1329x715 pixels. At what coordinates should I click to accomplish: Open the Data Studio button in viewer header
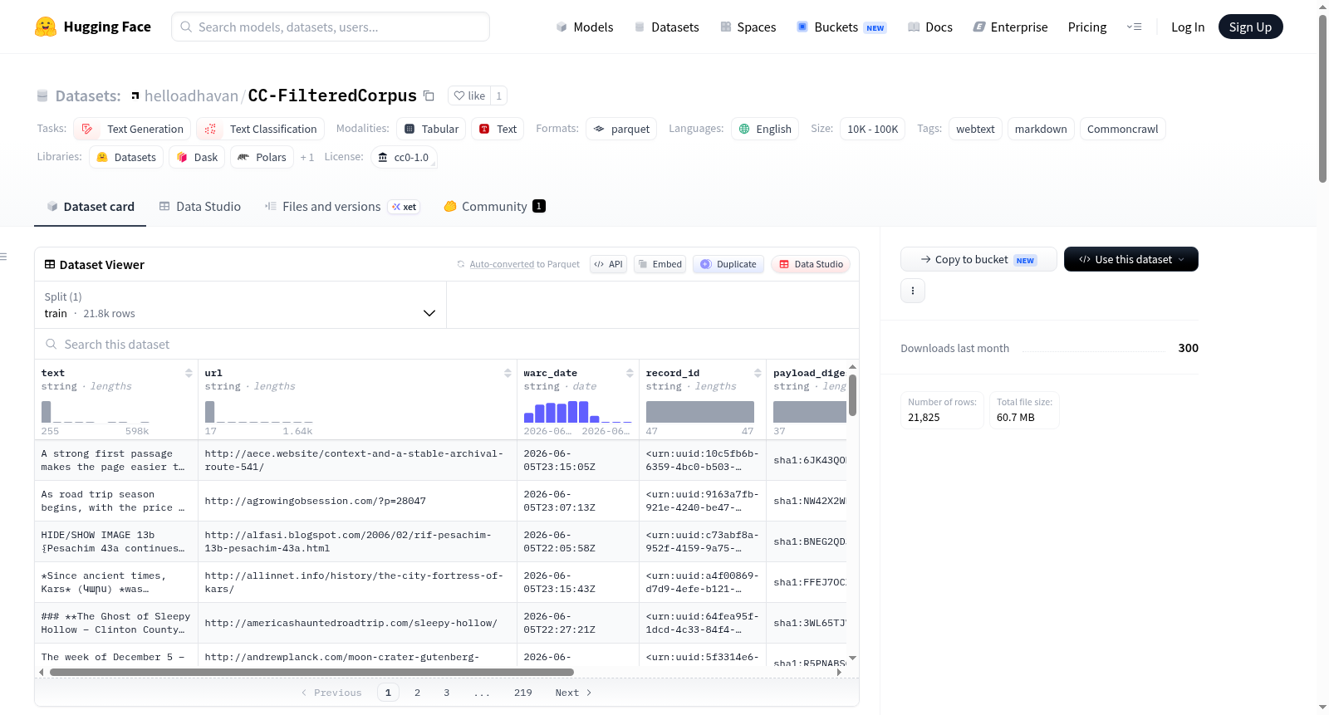pyautogui.click(x=811, y=264)
